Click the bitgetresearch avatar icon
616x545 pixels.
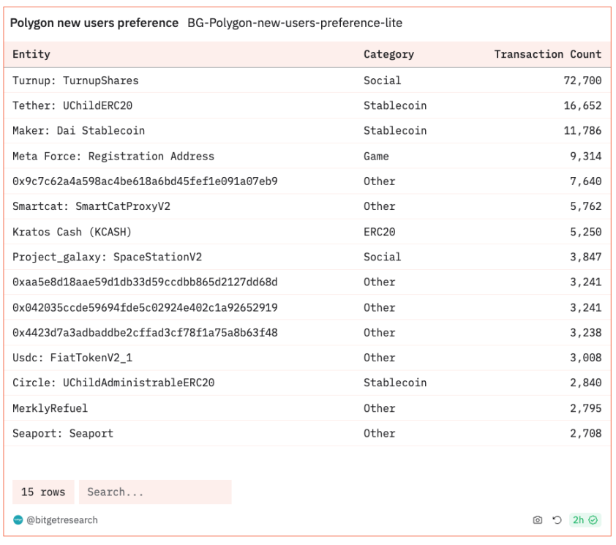[x=18, y=520]
